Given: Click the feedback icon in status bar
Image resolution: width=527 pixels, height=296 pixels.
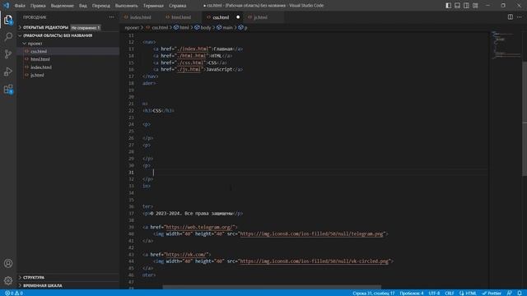Looking at the screenshot, I should (510, 293).
